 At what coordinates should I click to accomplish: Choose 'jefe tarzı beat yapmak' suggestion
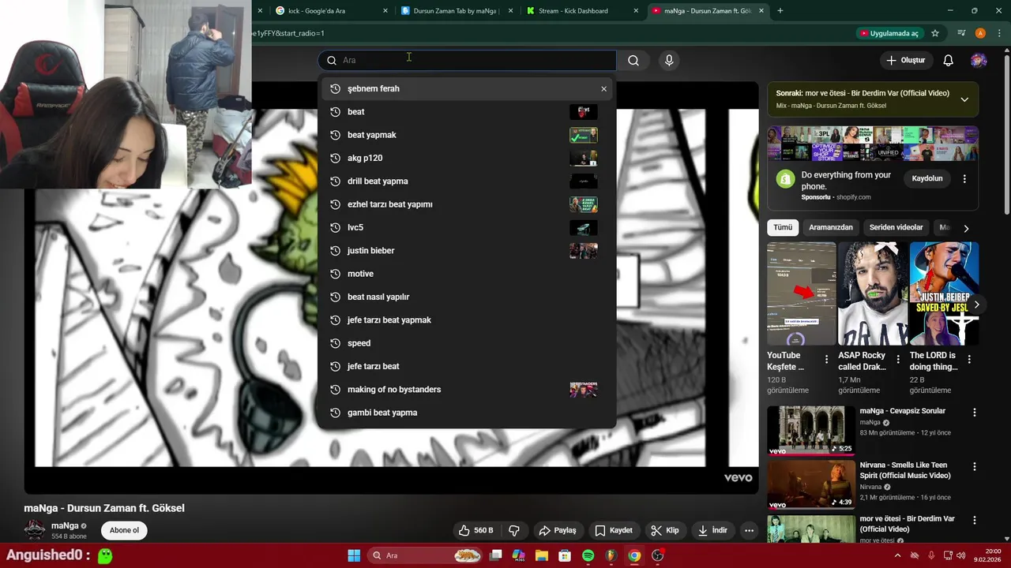pos(467,319)
